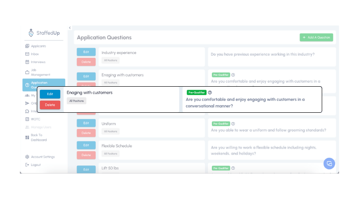The image size is (359, 199).
Task: Select the Application Questions menu item
Action: pos(43,84)
